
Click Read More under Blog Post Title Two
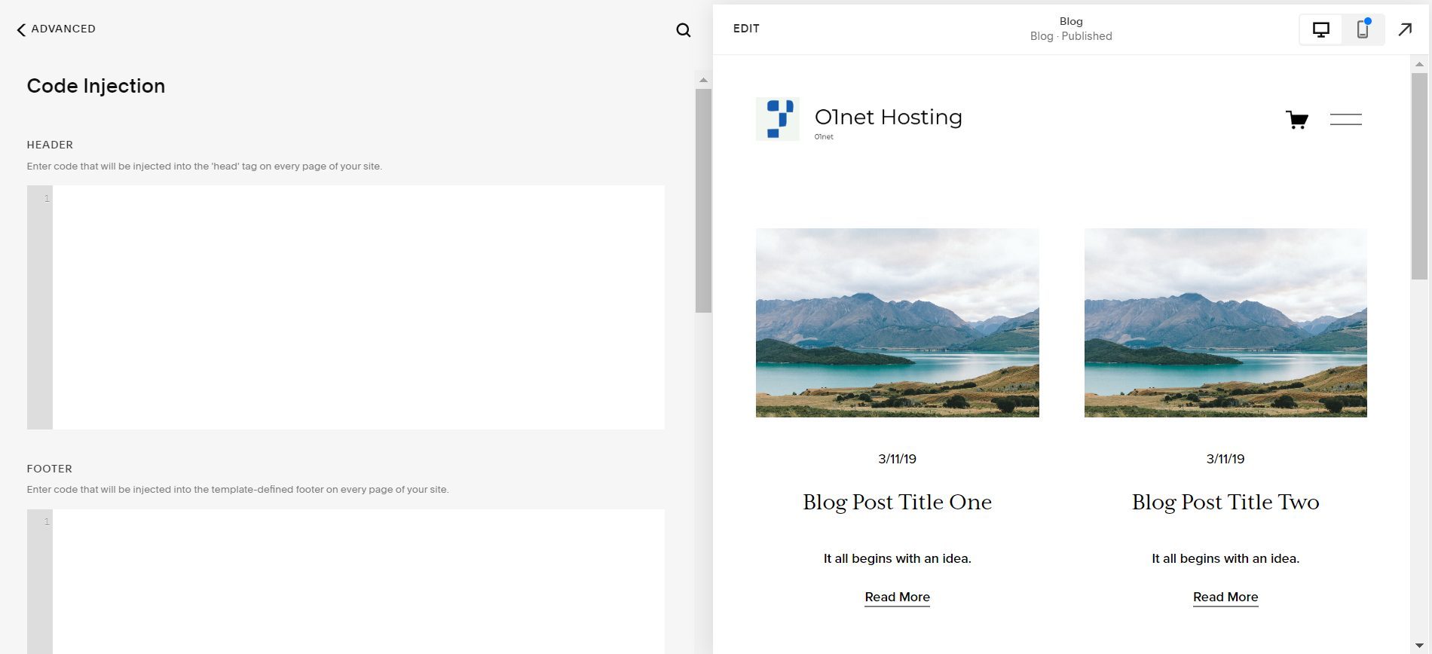pos(1225,597)
